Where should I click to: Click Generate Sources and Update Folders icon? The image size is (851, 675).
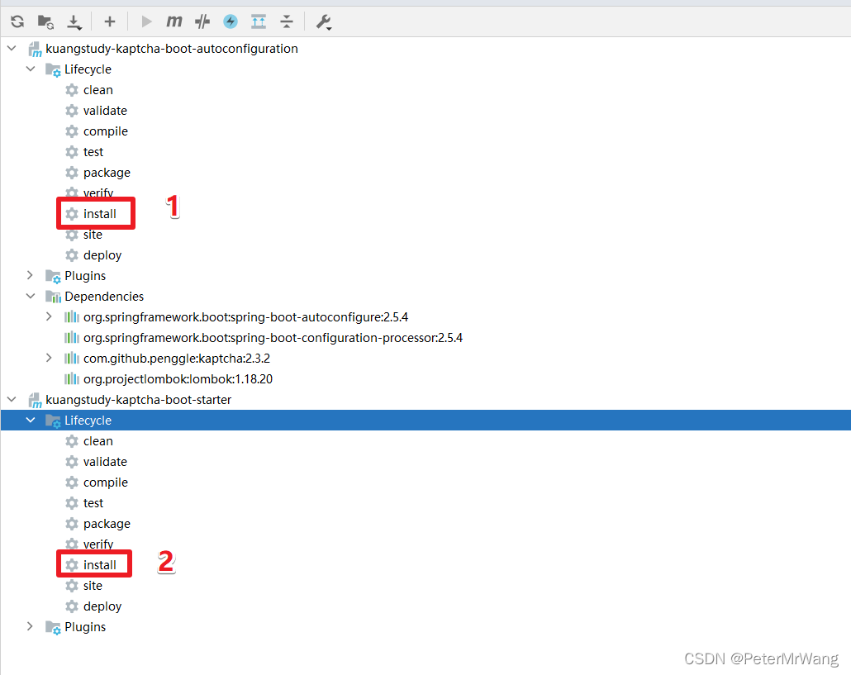coord(45,21)
